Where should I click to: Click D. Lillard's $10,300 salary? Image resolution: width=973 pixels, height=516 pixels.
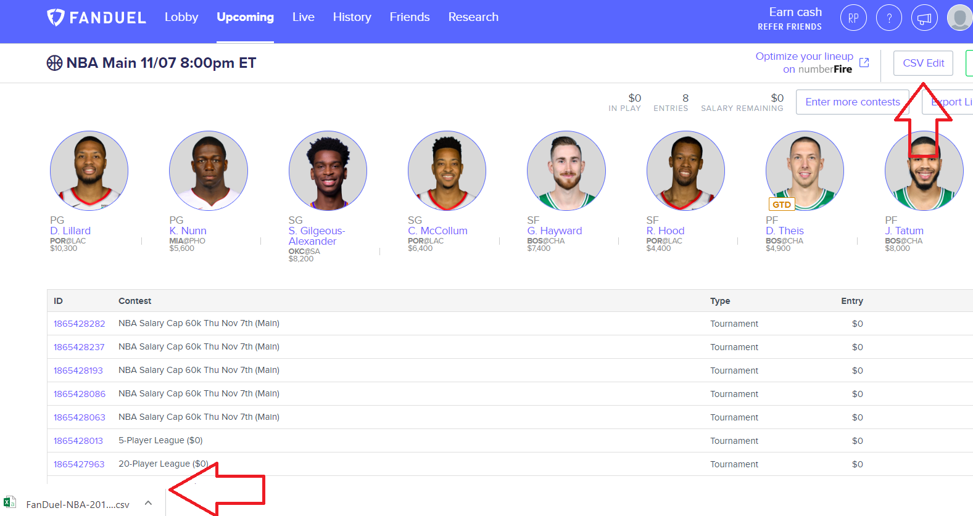point(64,248)
